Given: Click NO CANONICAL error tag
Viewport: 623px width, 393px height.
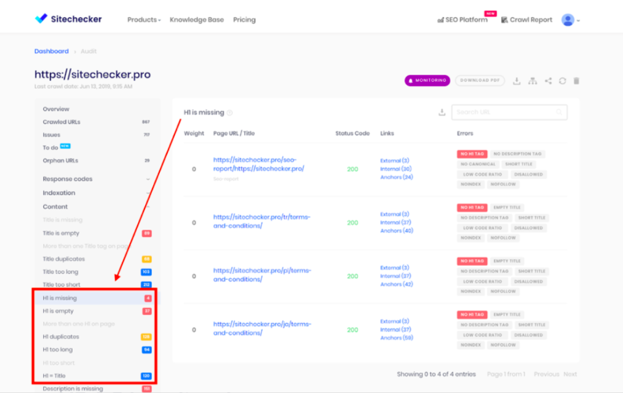Looking at the screenshot, I should [478, 164].
